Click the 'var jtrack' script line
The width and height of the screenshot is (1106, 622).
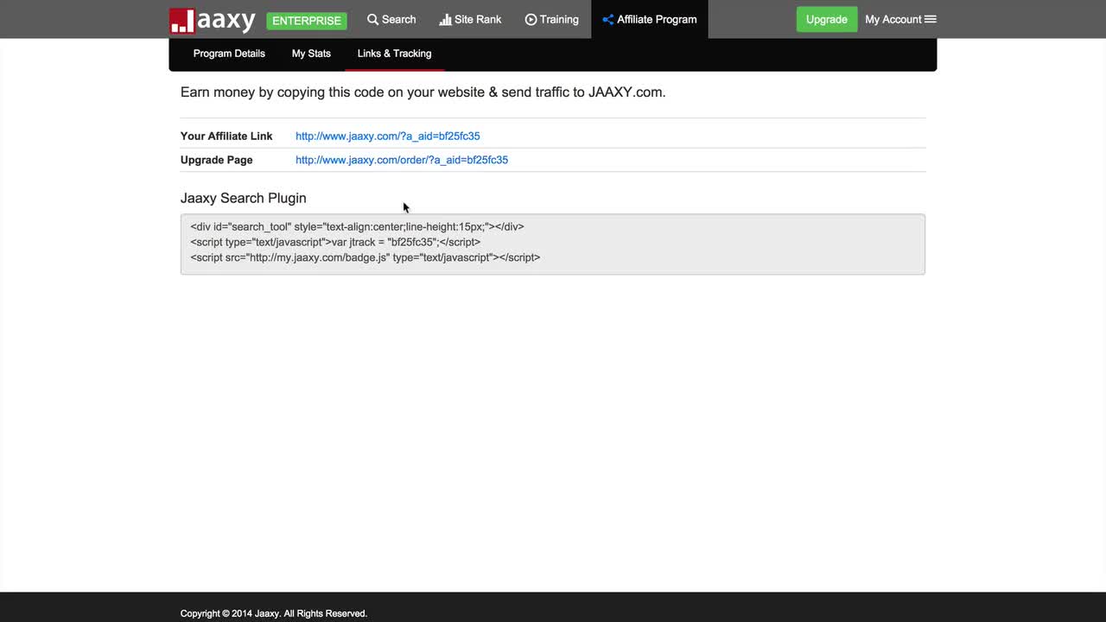pyautogui.click(x=335, y=242)
